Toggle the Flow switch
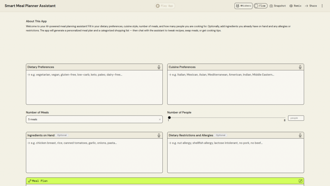The height and width of the screenshot is (186, 330). pos(260,6)
